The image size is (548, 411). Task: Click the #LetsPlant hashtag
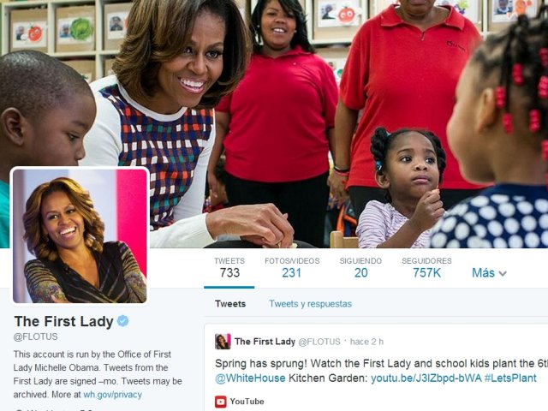pos(510,378)
